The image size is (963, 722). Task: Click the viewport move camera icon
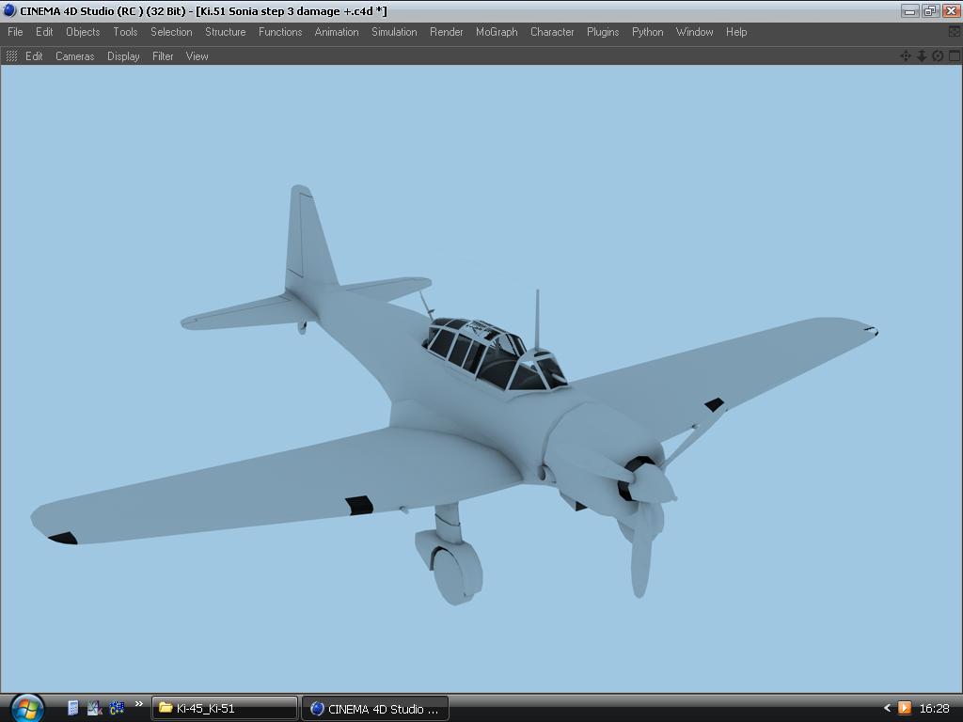pyautogui.click(x=906, y=56)
